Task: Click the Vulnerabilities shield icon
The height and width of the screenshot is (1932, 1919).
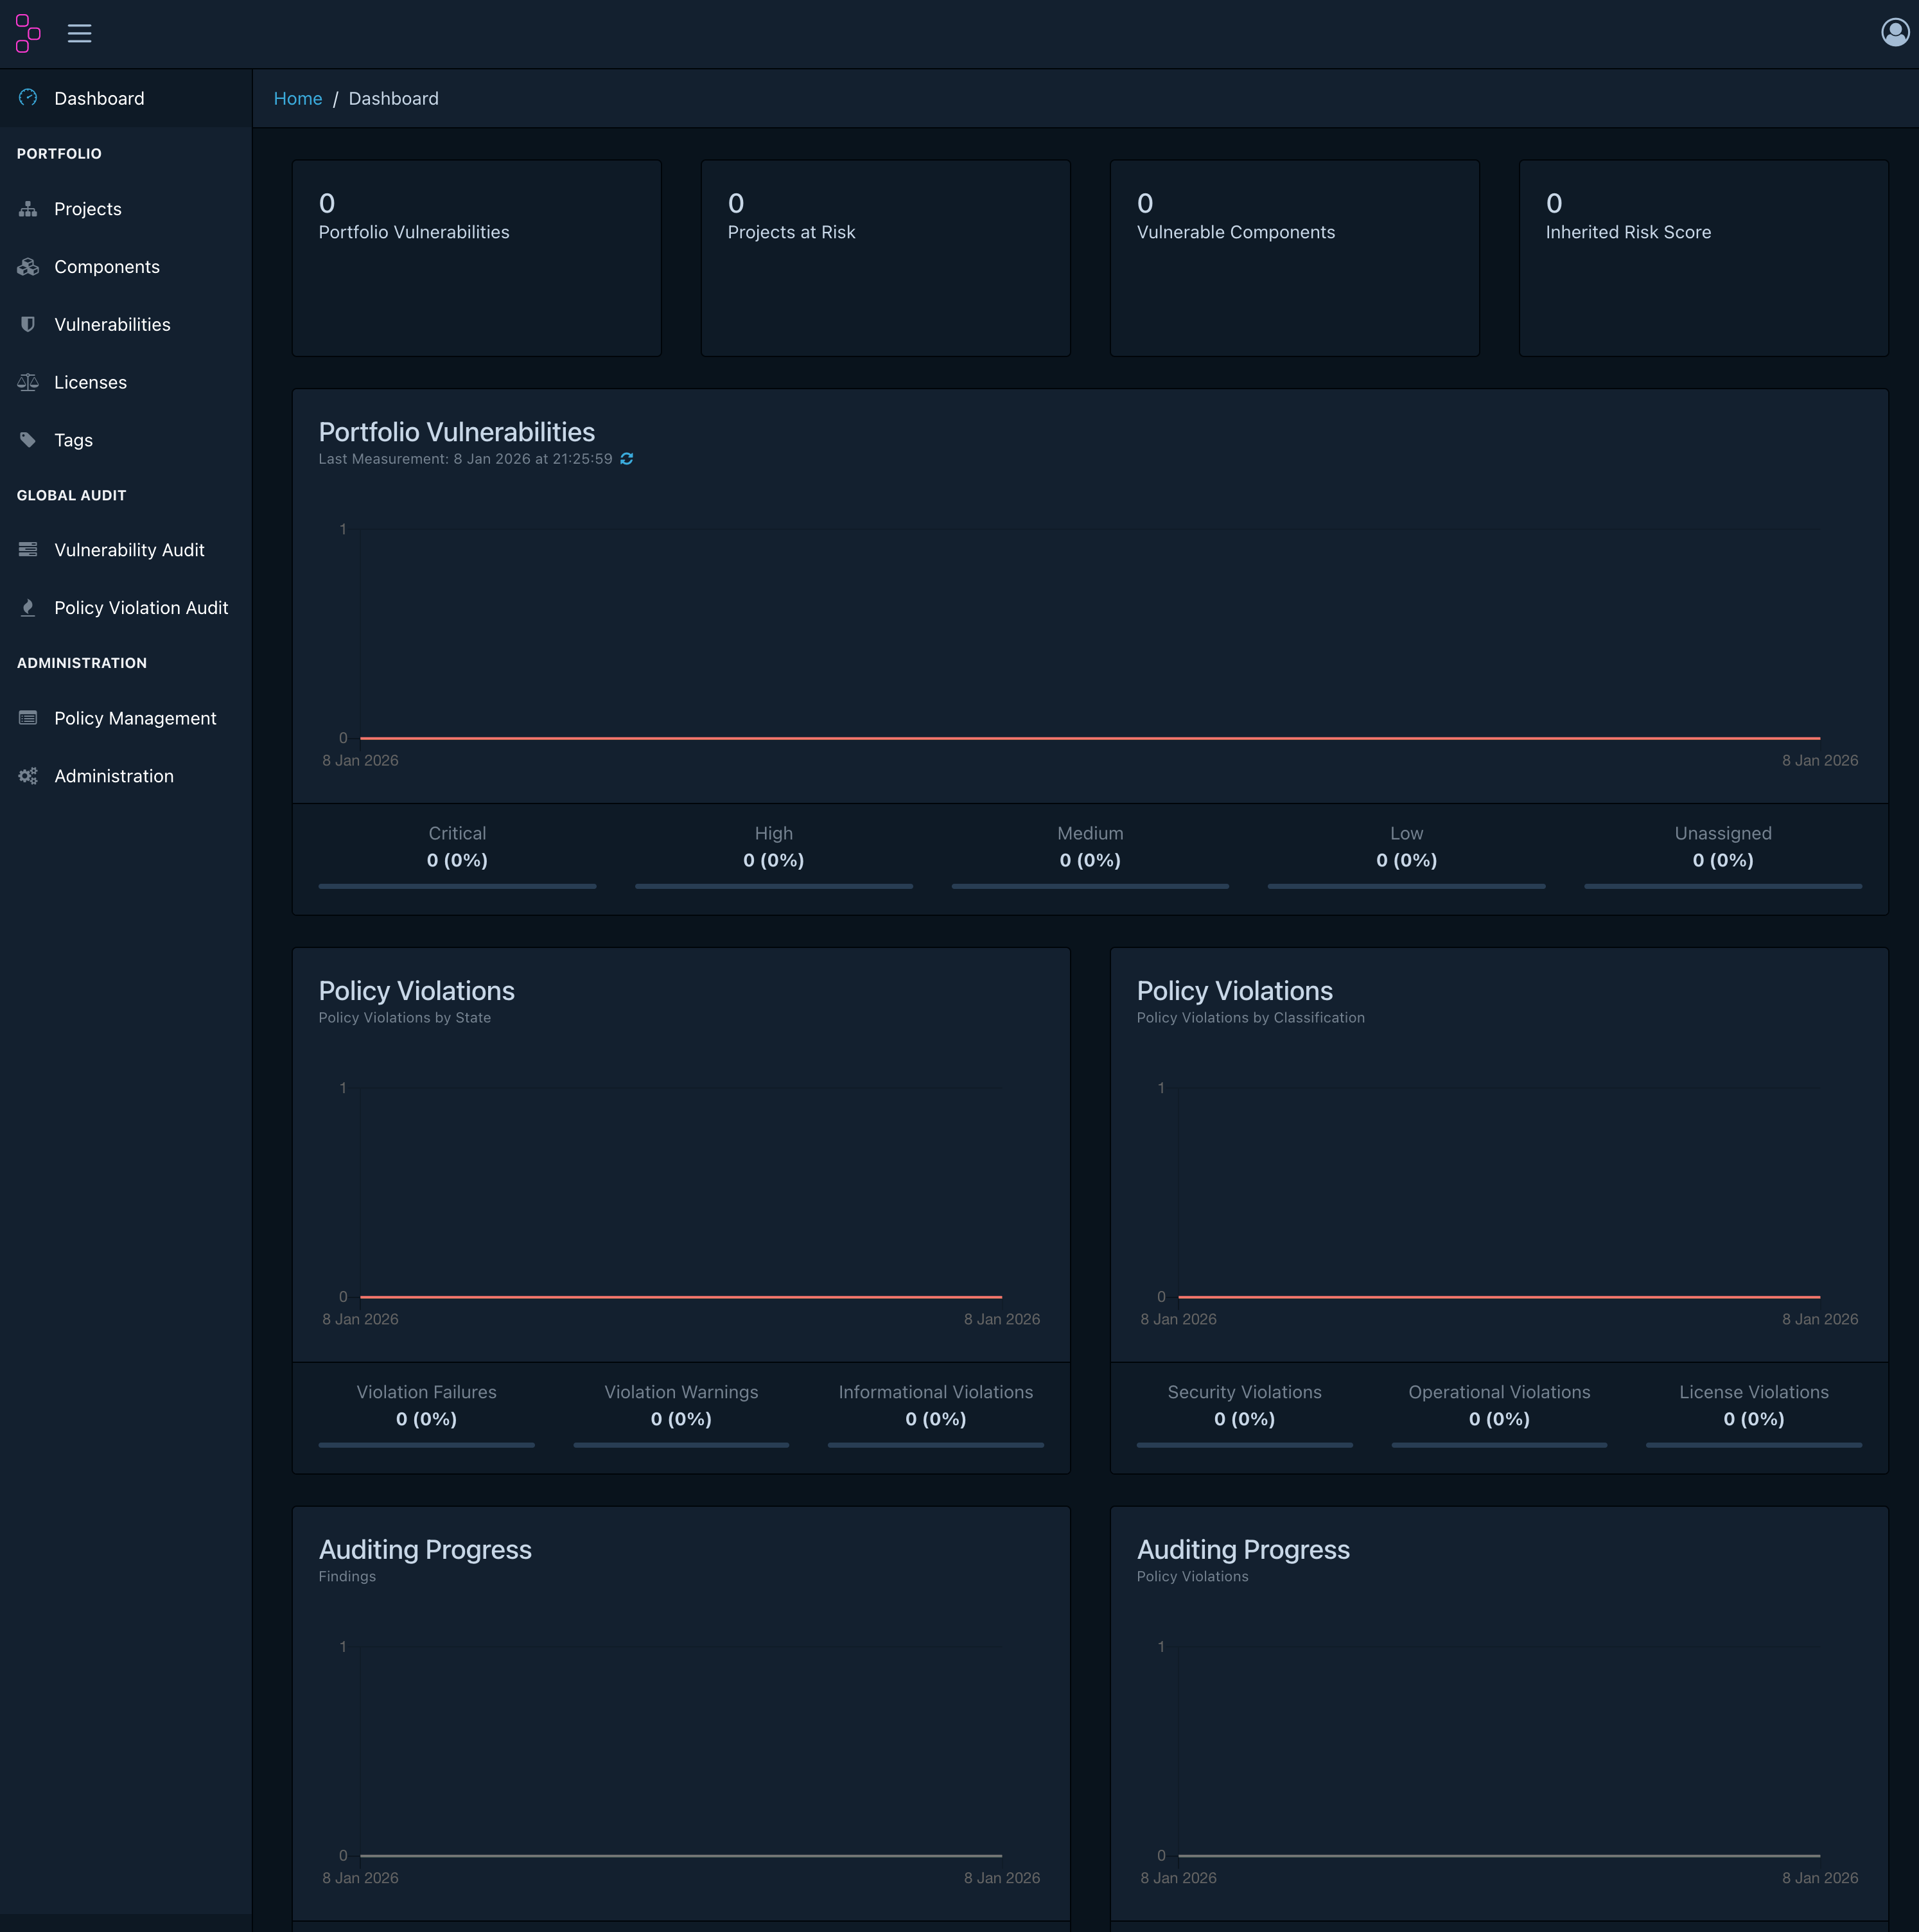Action: [x=28, y=324]
